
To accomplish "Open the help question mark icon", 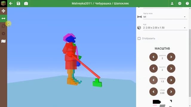I will [x=187, y=4].
